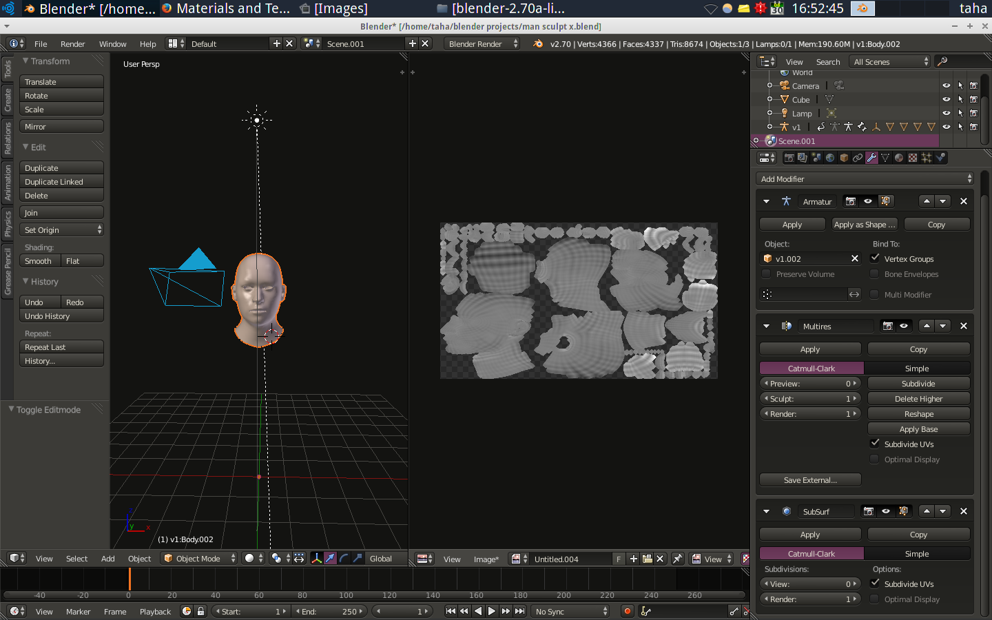
Task: Move the SubSurf modifier down
Action: (943, 511)
